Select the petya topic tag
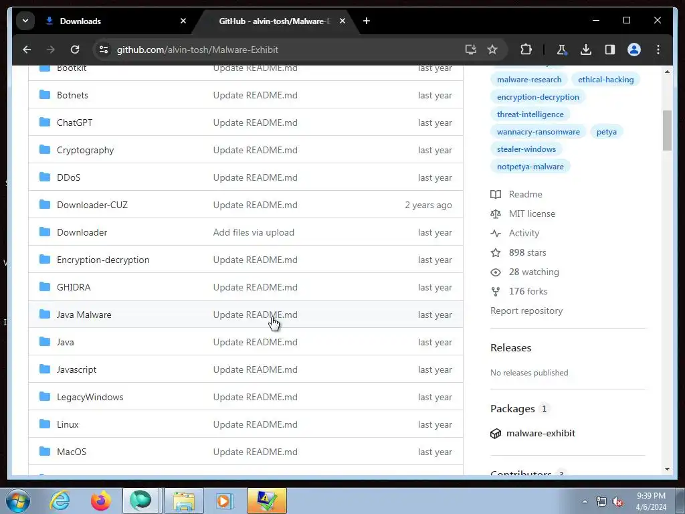Image resolution: width=685 pixels, height=514 pixels. 606,132
